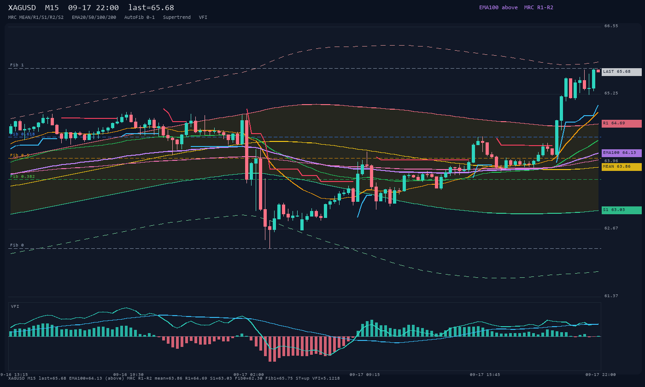The image size is (645, 387).
Task: Click the Supertrend indicator label
Action: click(177, 18)
